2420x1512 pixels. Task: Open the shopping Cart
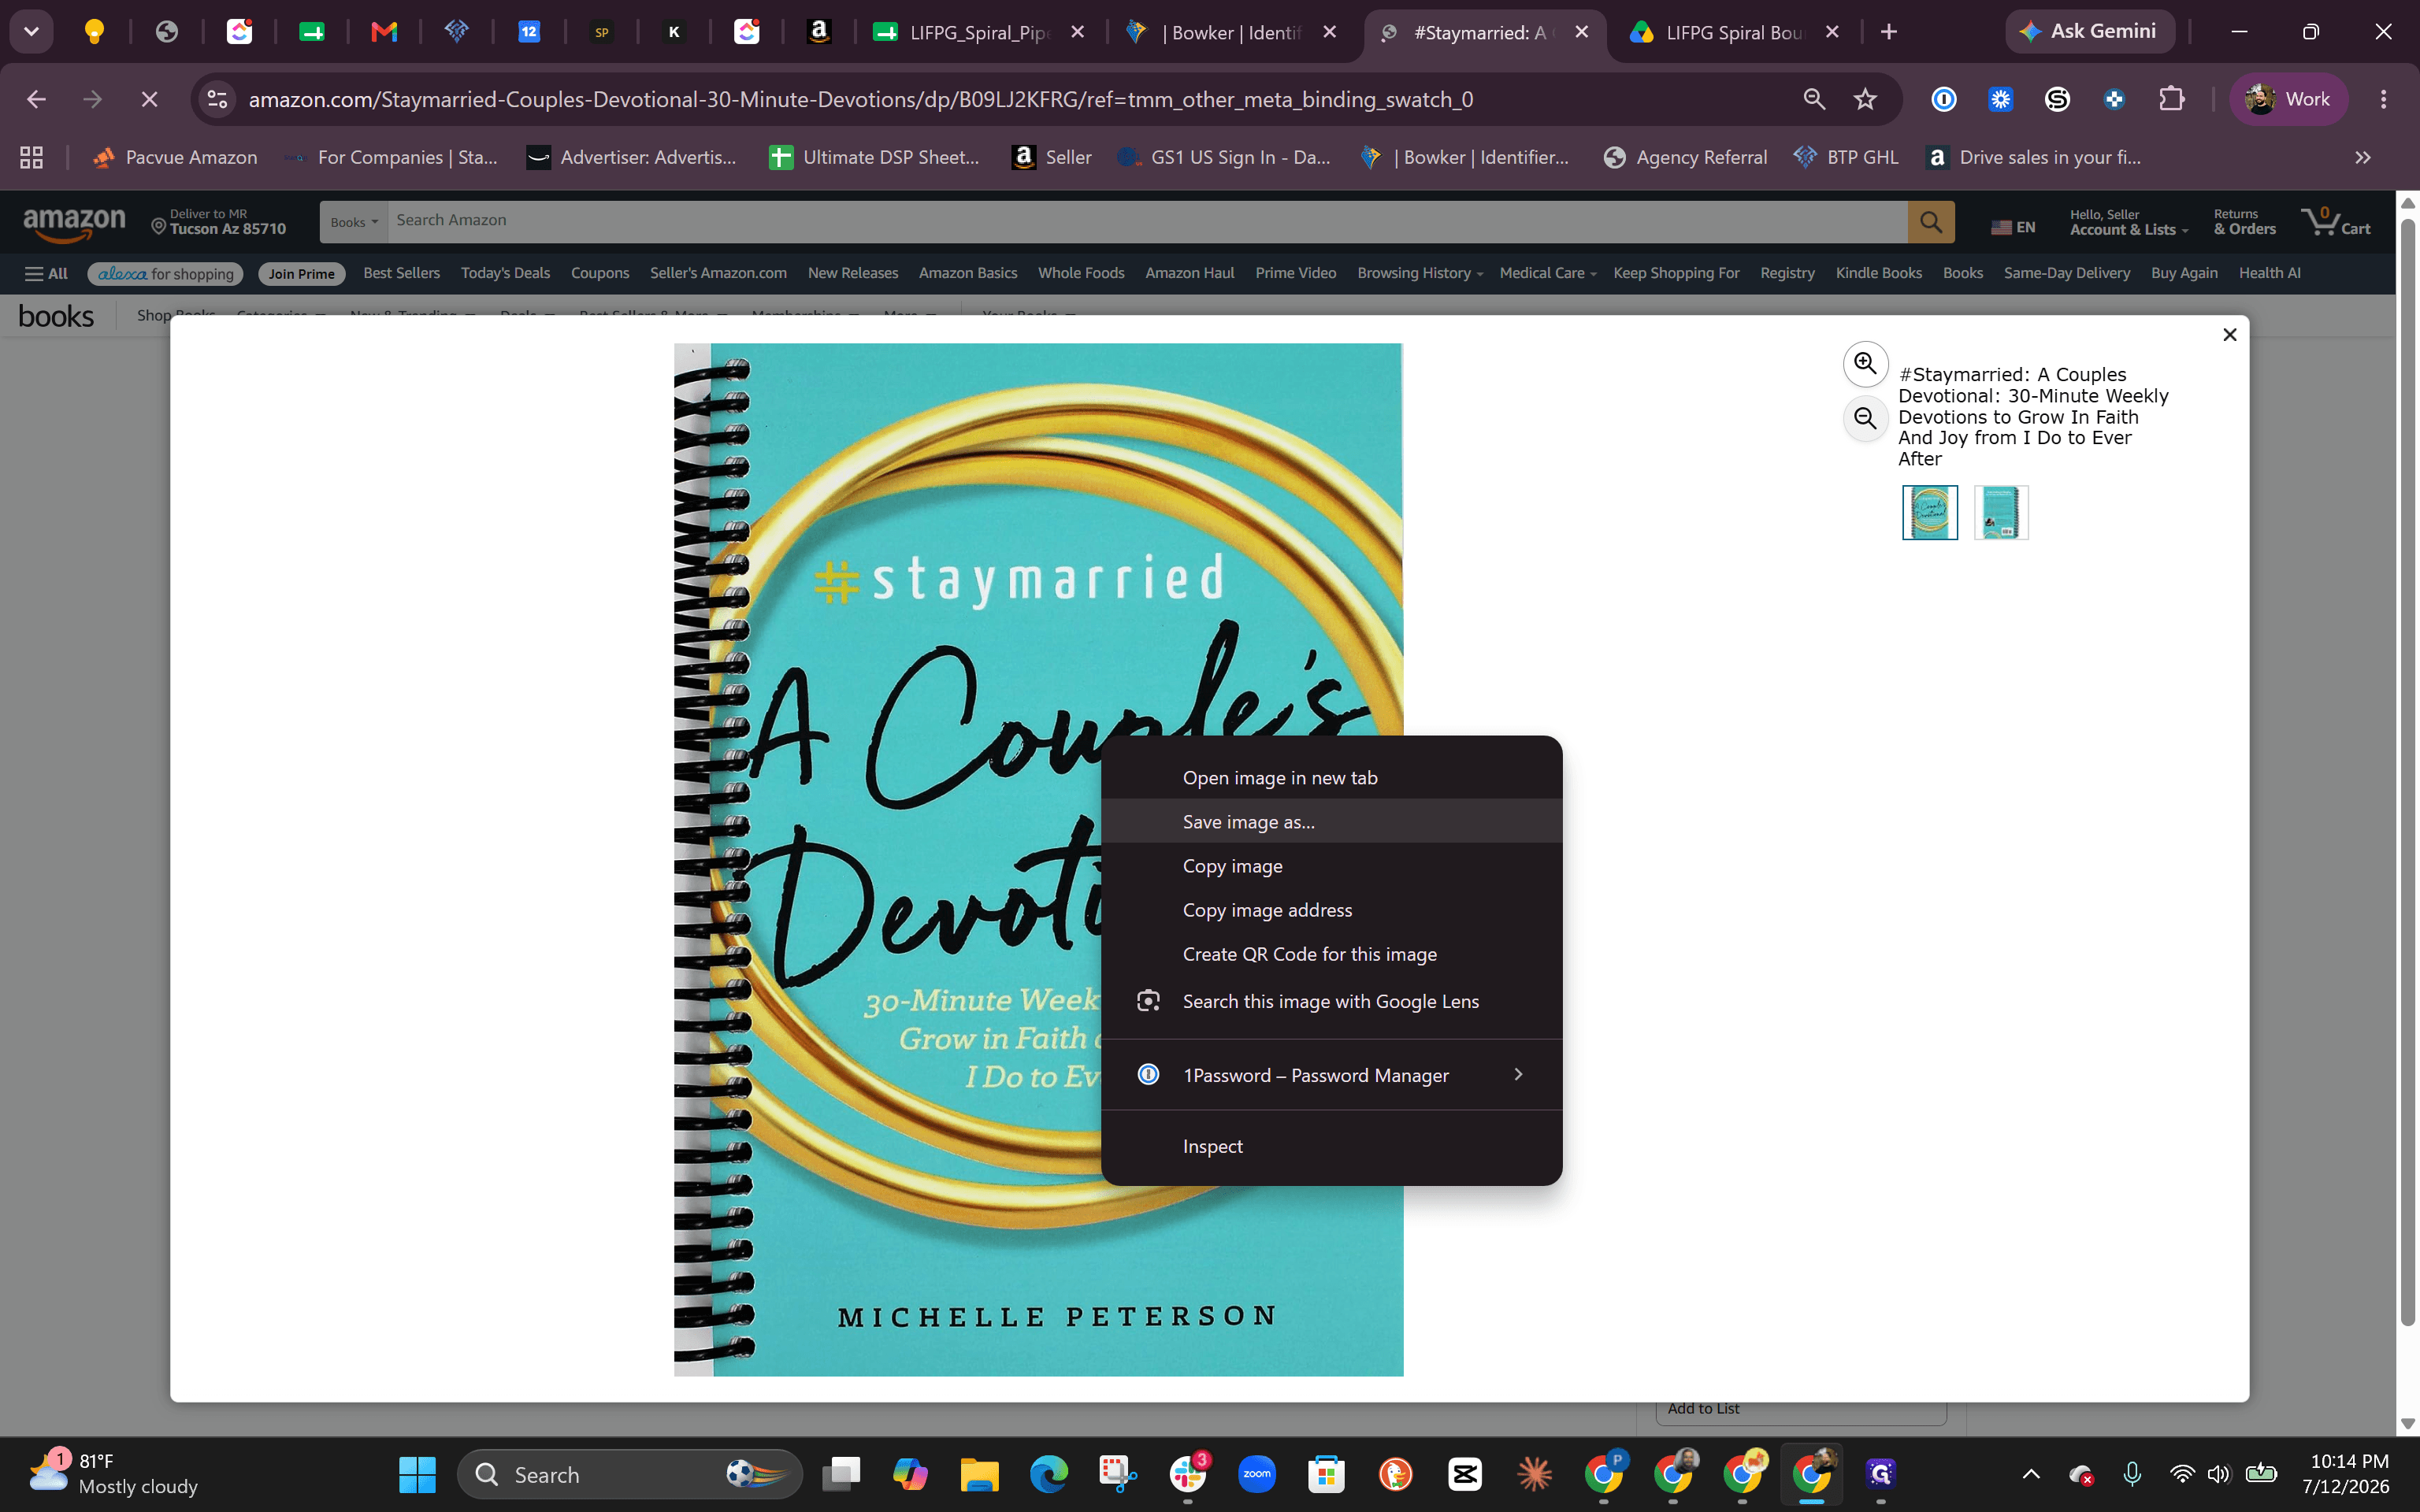[2336, 222]
